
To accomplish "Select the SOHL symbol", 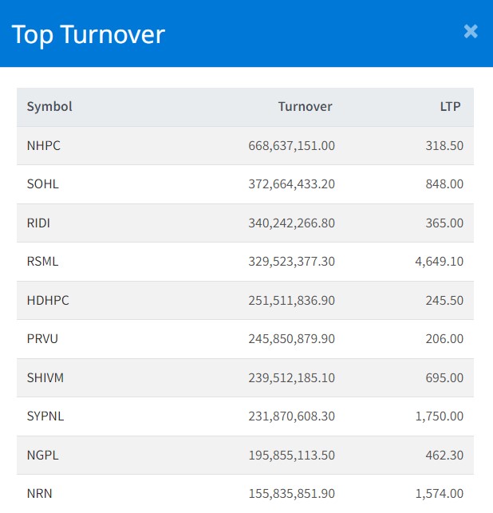I will (x=43, y=184).
